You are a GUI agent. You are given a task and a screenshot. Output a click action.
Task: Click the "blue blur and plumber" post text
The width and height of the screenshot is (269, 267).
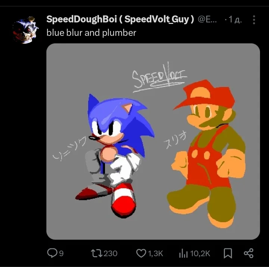(x=91, y=33)
